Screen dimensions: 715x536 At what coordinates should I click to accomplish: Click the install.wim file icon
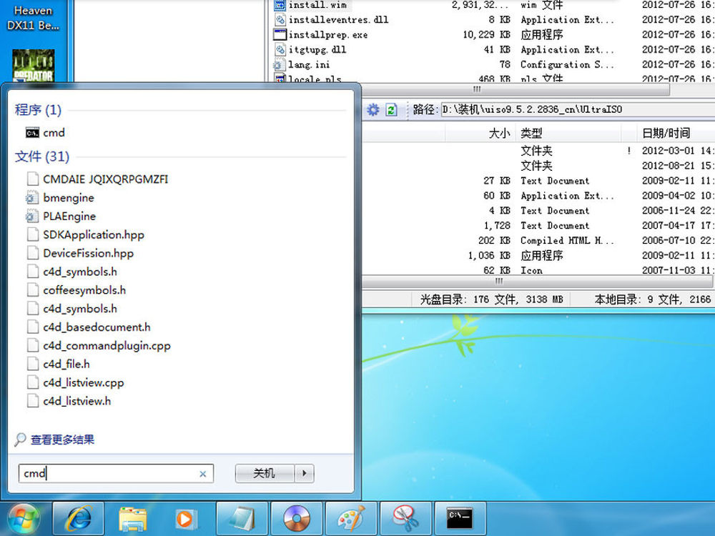(x=280, y=5)
